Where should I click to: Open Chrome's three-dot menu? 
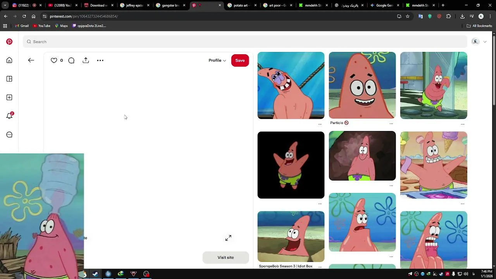pyautogui.click(x=490, y=16)
